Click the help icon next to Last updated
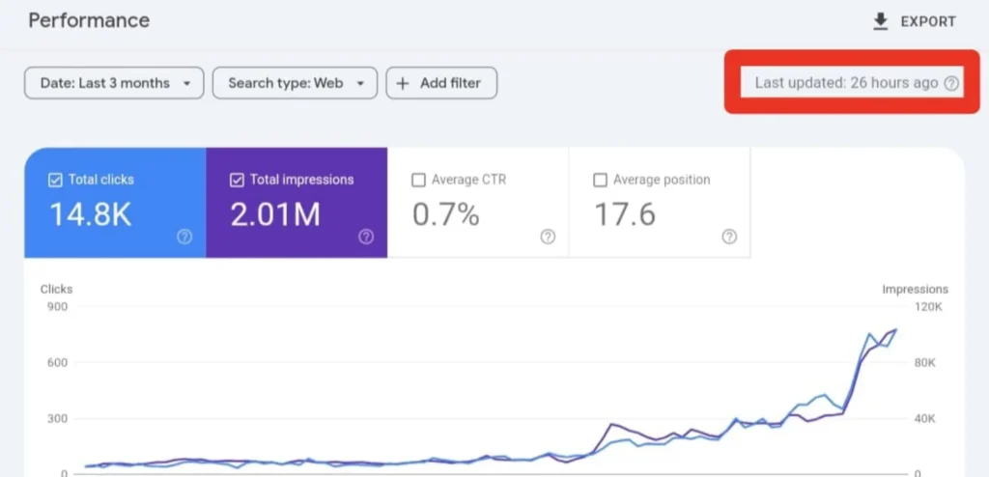 [951, 83]
